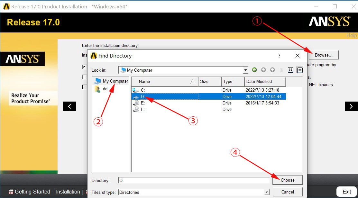Minimize the Release 17.0 installer window
Viewport: 358px width, 198px height.
(316, 6)
